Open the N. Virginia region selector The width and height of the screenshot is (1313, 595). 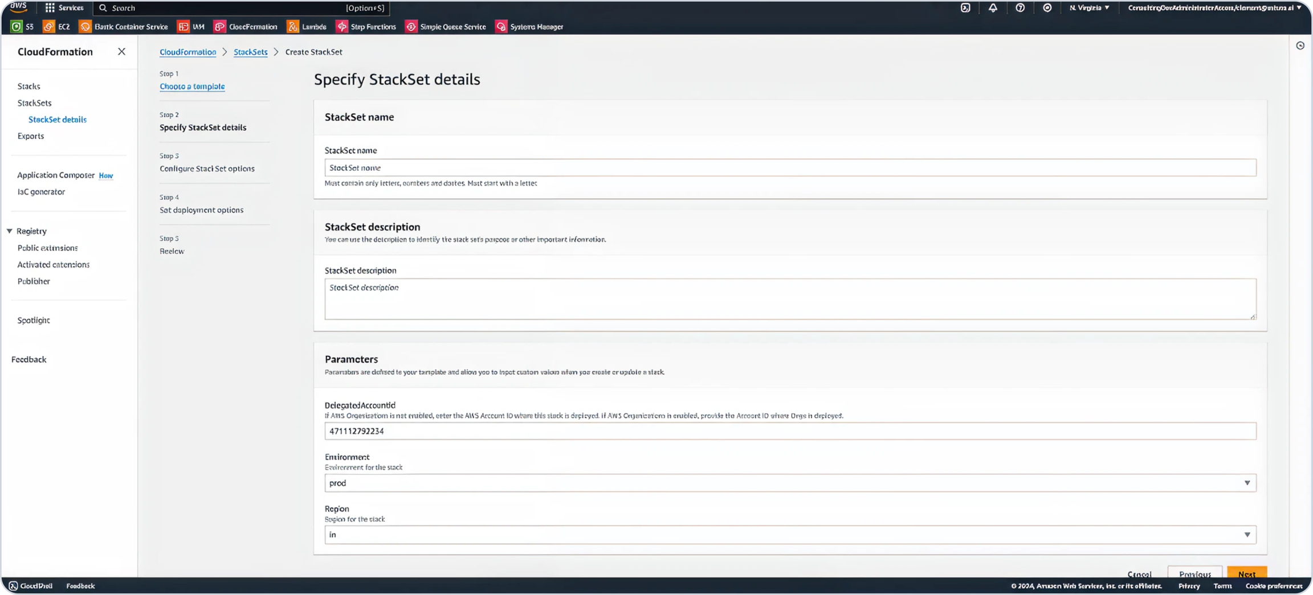point(1089,8)
